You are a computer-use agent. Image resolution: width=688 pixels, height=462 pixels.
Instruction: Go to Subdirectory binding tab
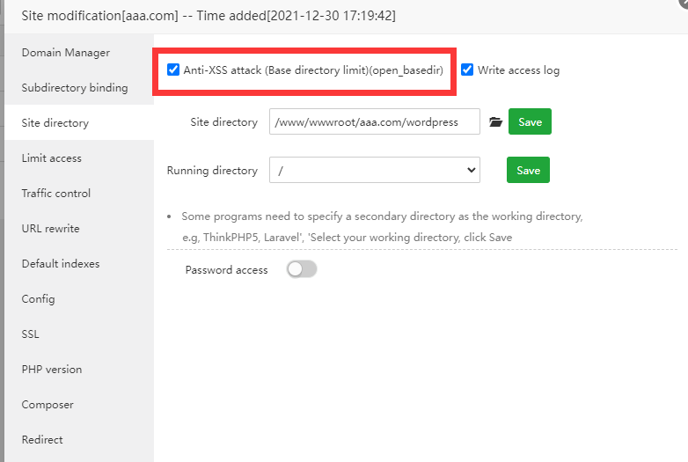click(75, 88)
